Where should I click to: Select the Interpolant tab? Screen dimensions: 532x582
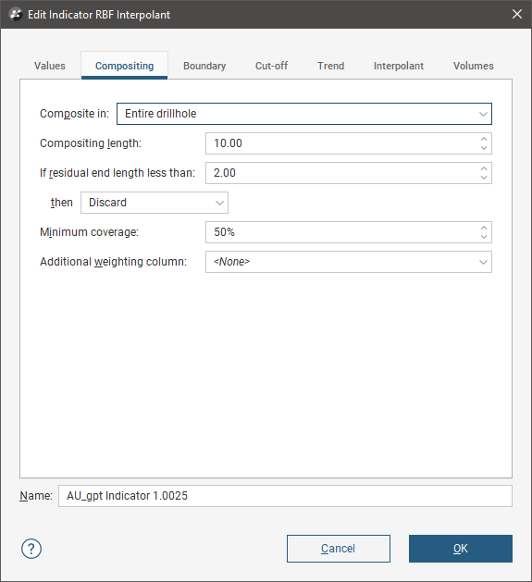pos(399,66)
